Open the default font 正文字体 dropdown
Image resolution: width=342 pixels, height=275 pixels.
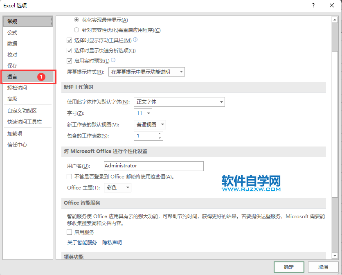[x=179, y=102]
